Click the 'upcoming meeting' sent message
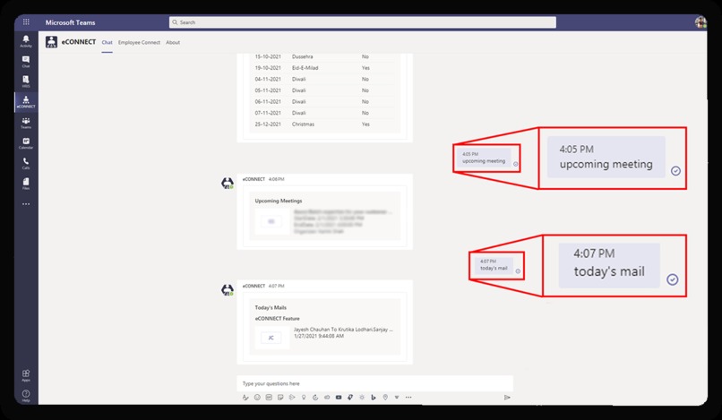This screenshot has width=722, height=420. click(x=484, y=158)
